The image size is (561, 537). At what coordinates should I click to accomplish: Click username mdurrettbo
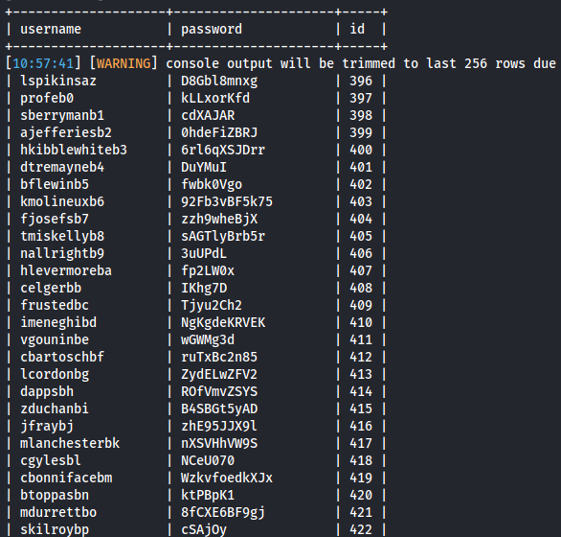(58, 512)
